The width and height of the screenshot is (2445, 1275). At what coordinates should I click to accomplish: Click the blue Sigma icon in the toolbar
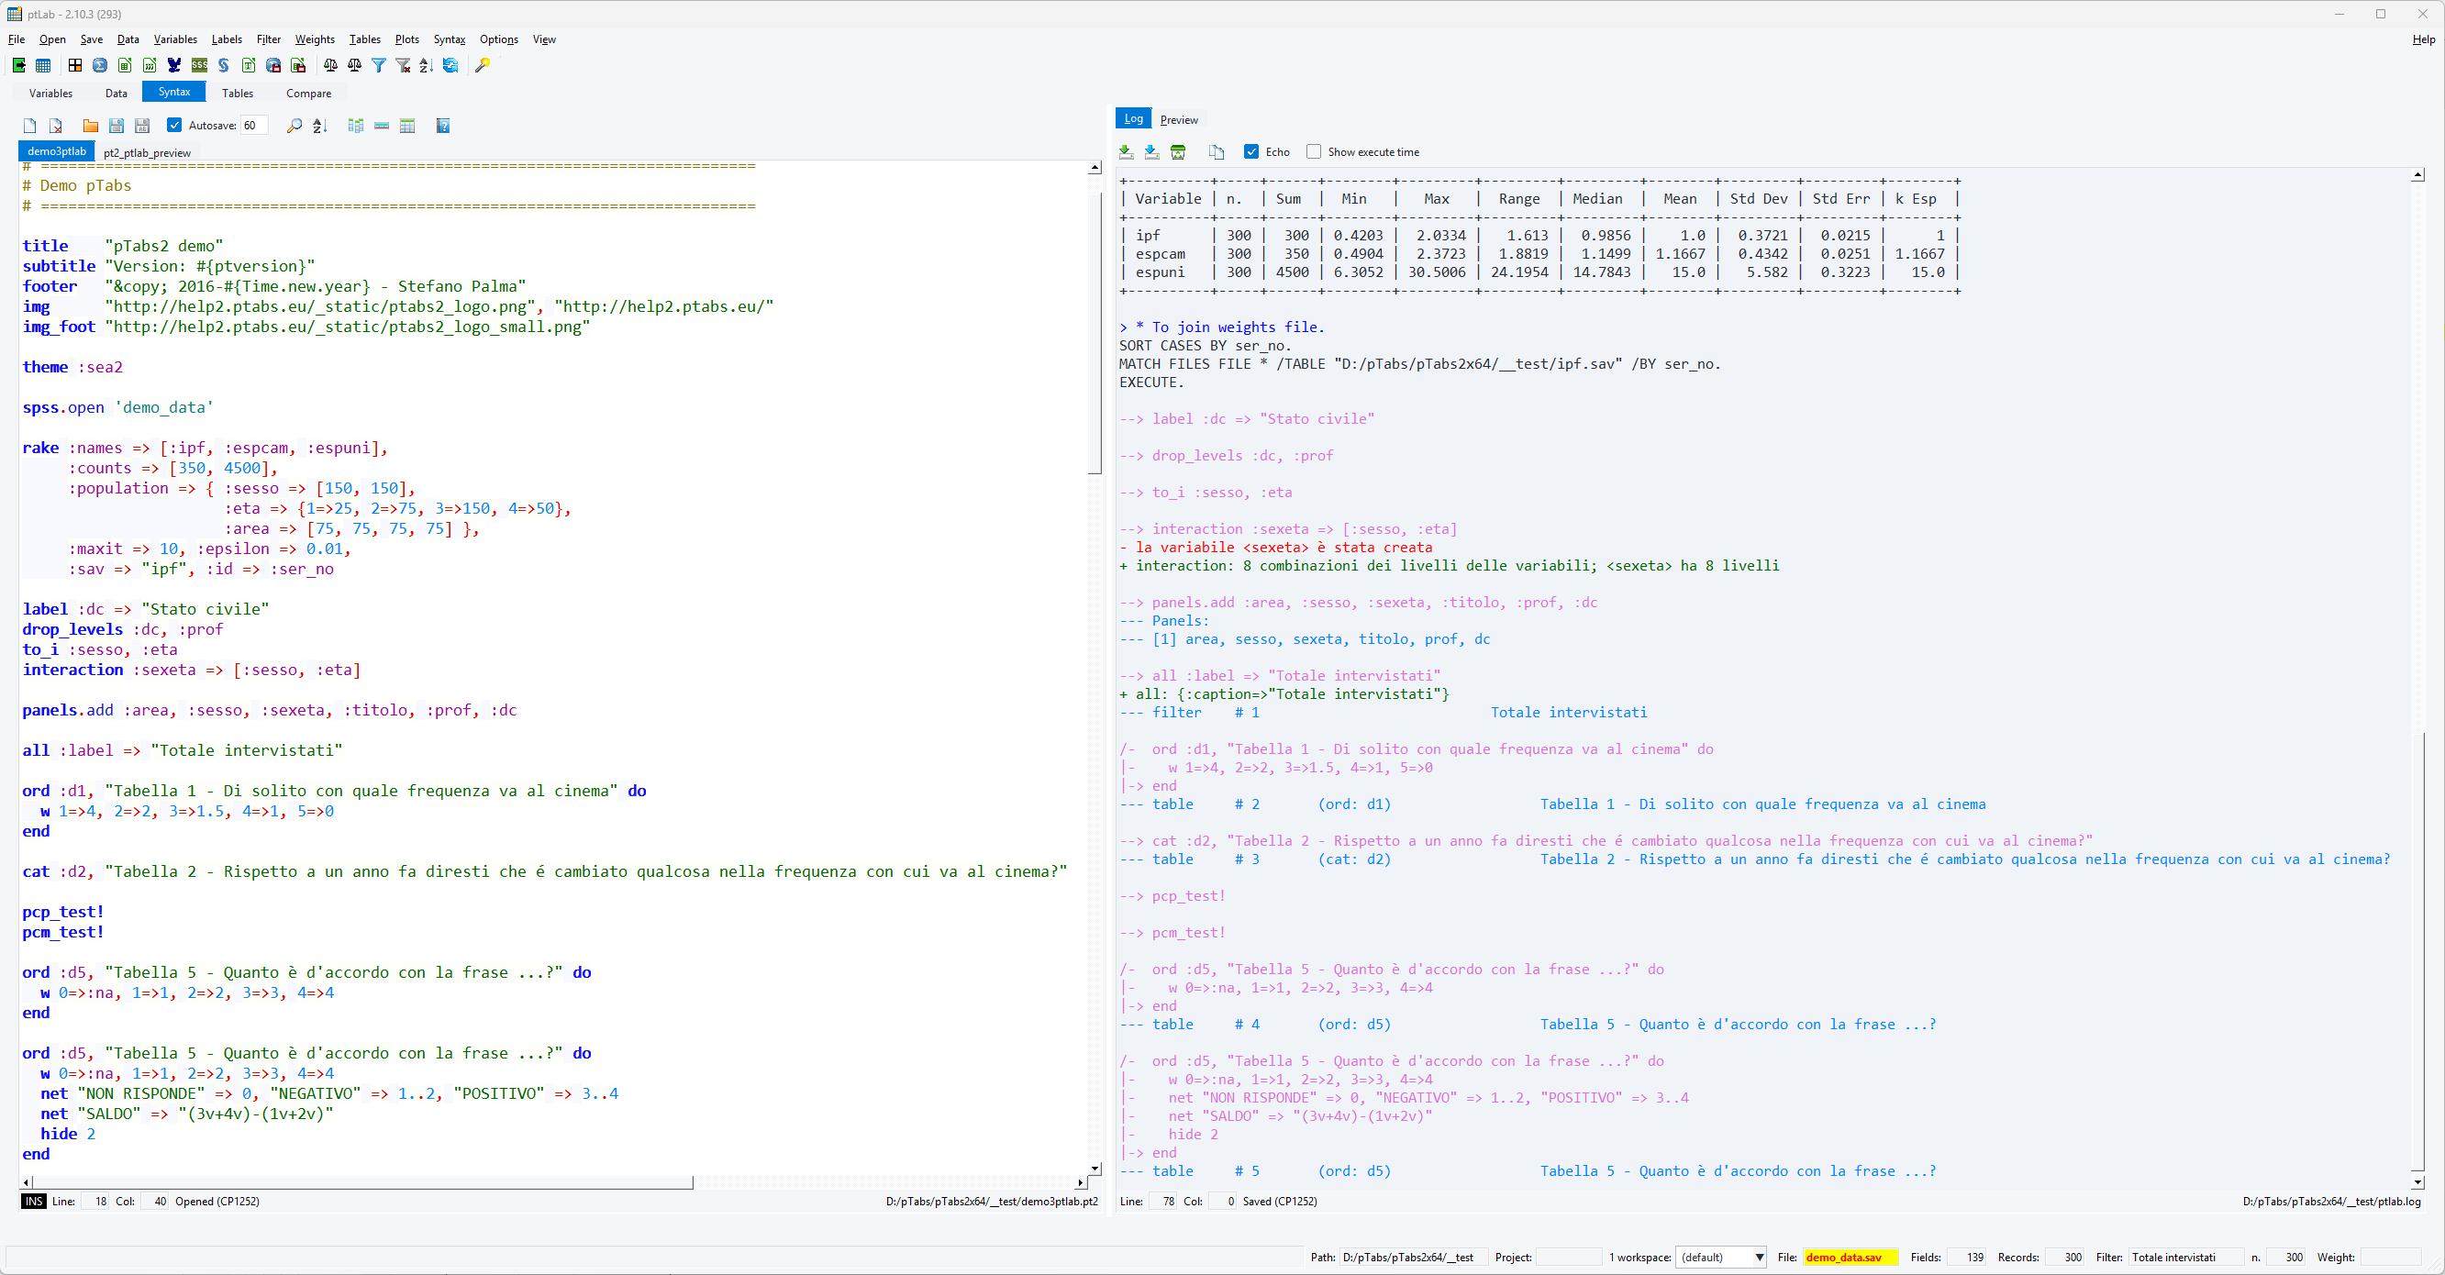coord(100,65)
